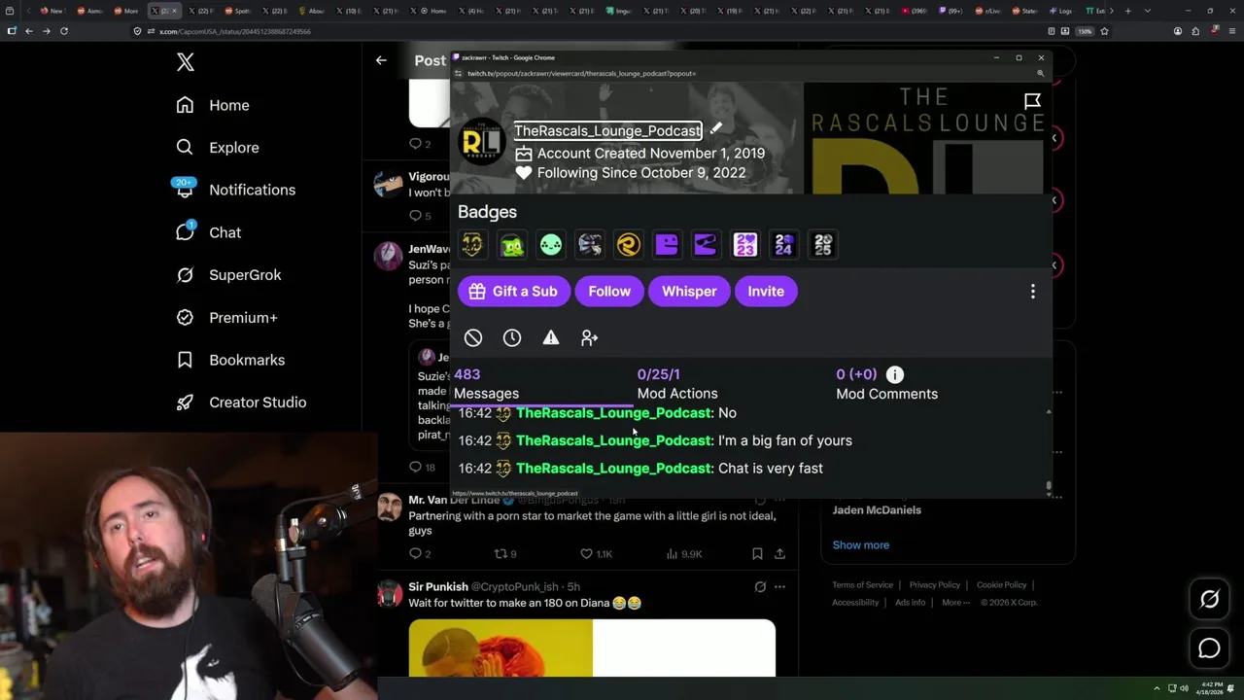
Task: Click the 'Chat is very fast' message
Action: click(x=770, y=469)
